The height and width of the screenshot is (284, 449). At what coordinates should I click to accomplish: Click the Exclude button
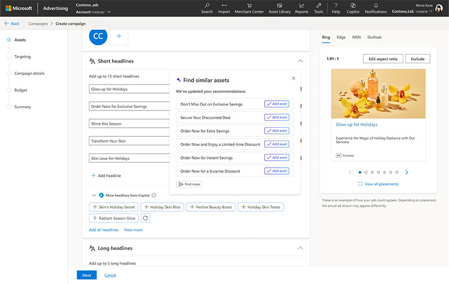click(x=418, y=59)
